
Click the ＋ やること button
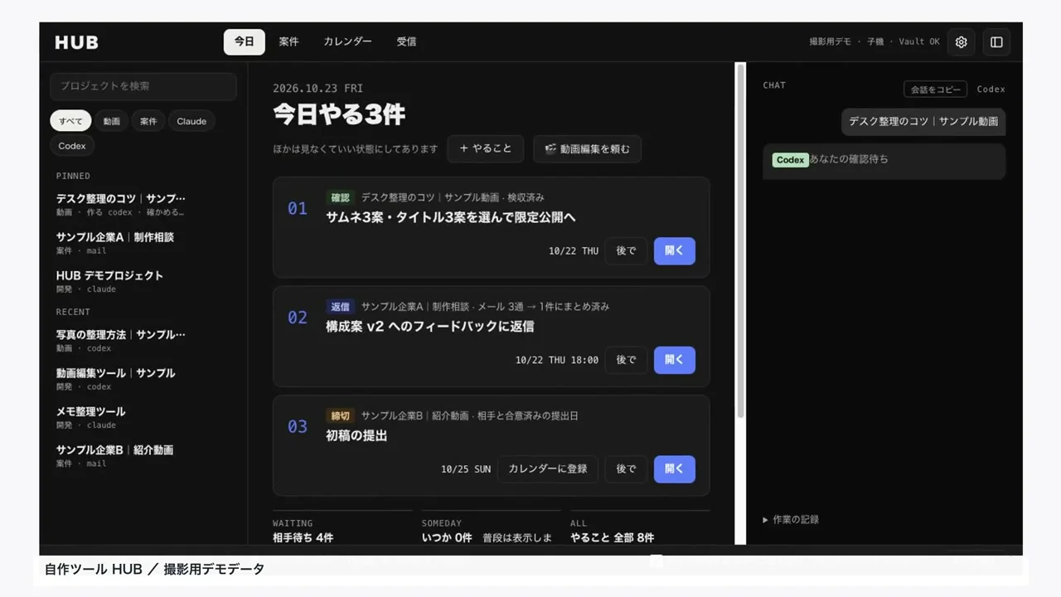[x=486, y=149]
